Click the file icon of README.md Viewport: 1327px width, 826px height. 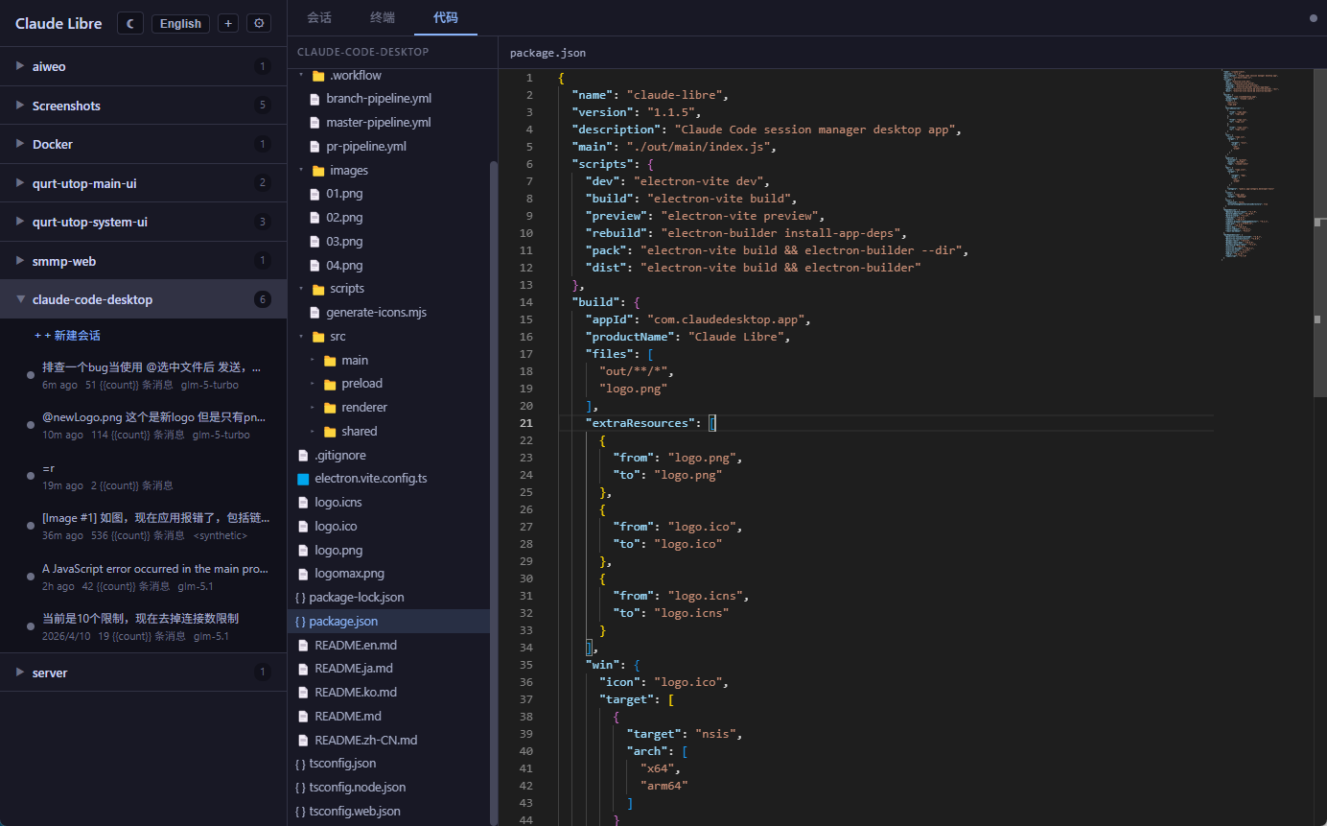coord(303,717)
